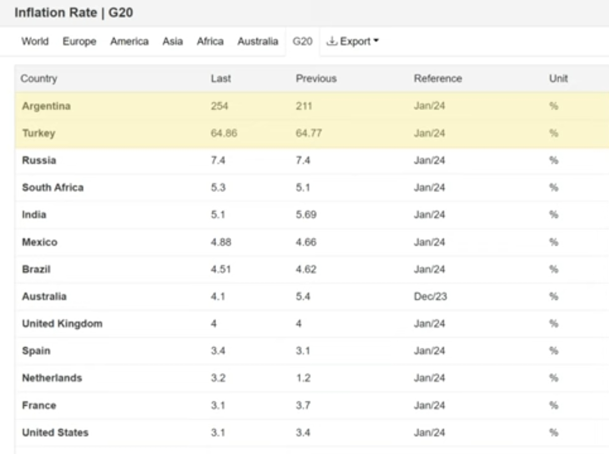The height and width of the screenshot is (454, 609).
Task: Open the France country link
Action: pyautogui.click(x=39, y=405)
